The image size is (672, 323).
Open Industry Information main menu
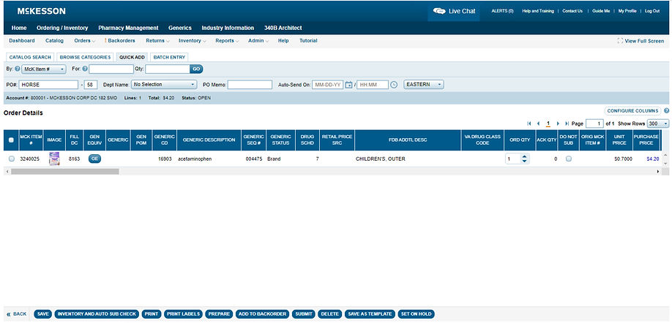click(228, 28)
